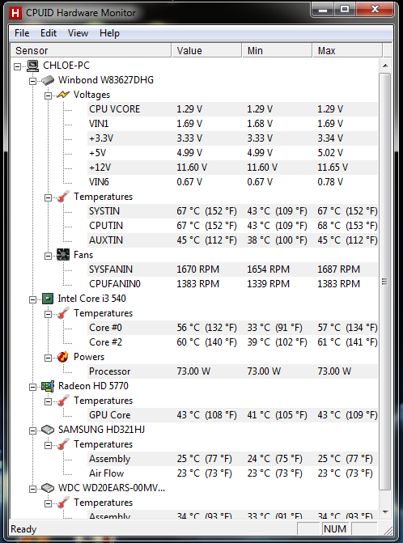Image resolution: width=403 pixels, height=543 pixels.
Task: Minimize the Hardware Monitor window
Action: [323, 10]
